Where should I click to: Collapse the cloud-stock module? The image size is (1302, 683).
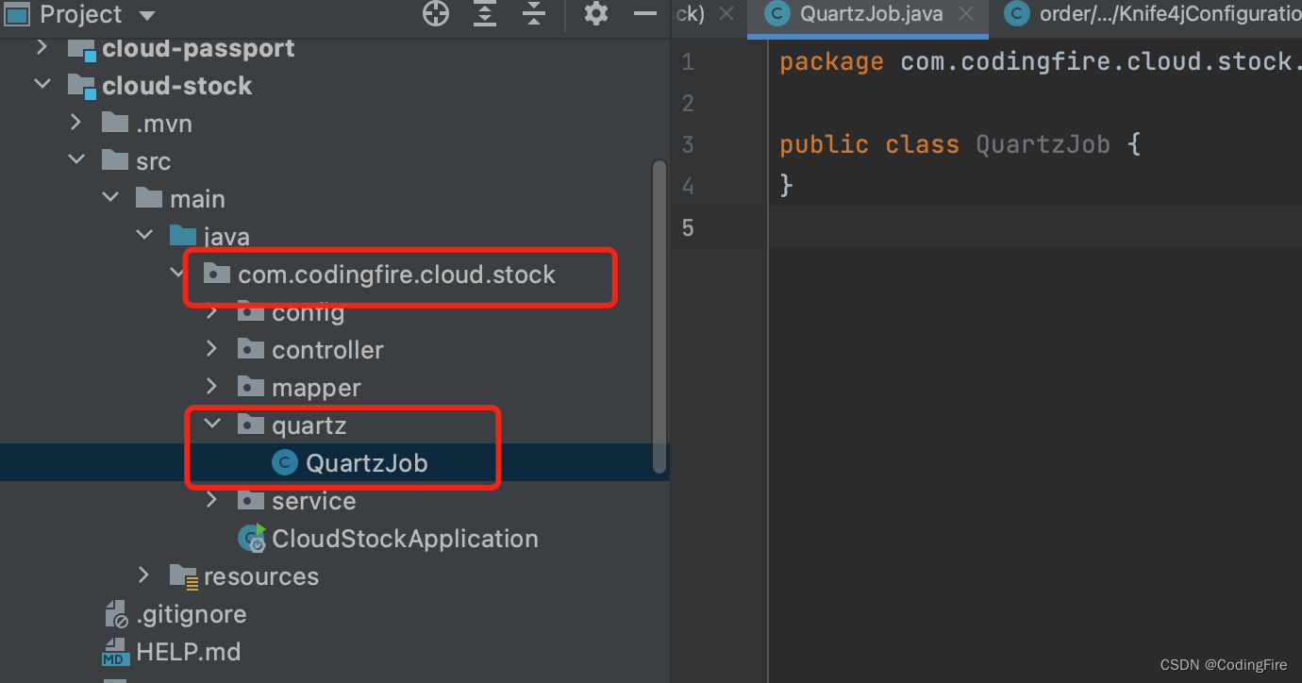pos(42,85)
